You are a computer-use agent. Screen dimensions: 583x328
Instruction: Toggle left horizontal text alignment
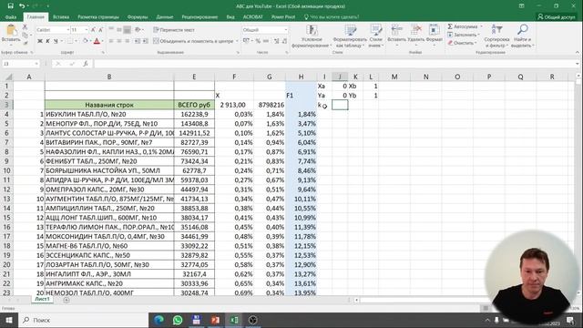(x=111, y=41)
